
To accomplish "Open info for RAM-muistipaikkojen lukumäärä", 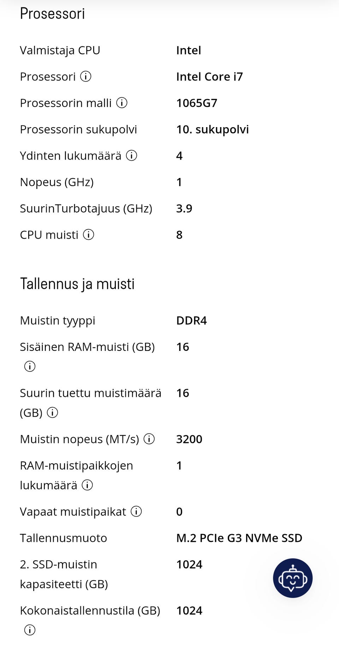I will click(87, 485).
